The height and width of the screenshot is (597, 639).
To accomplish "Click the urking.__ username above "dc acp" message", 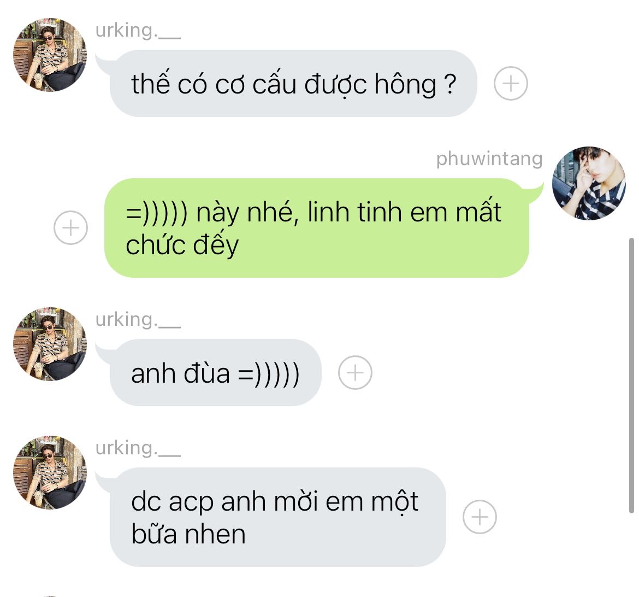I will tap(138, 448).
